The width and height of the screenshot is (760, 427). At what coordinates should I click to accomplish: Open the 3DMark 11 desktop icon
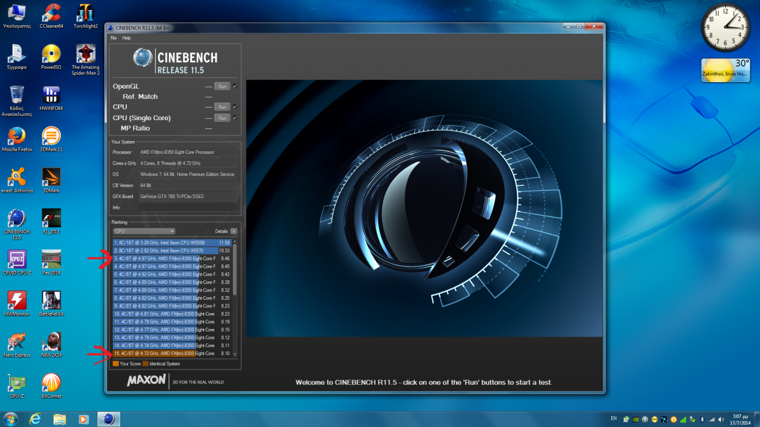pyautogui.click(x=51, y=140)
